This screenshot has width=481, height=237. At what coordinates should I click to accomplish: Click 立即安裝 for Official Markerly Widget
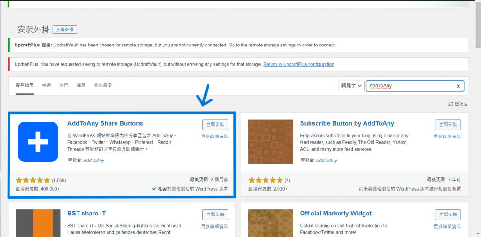point(448,214)
